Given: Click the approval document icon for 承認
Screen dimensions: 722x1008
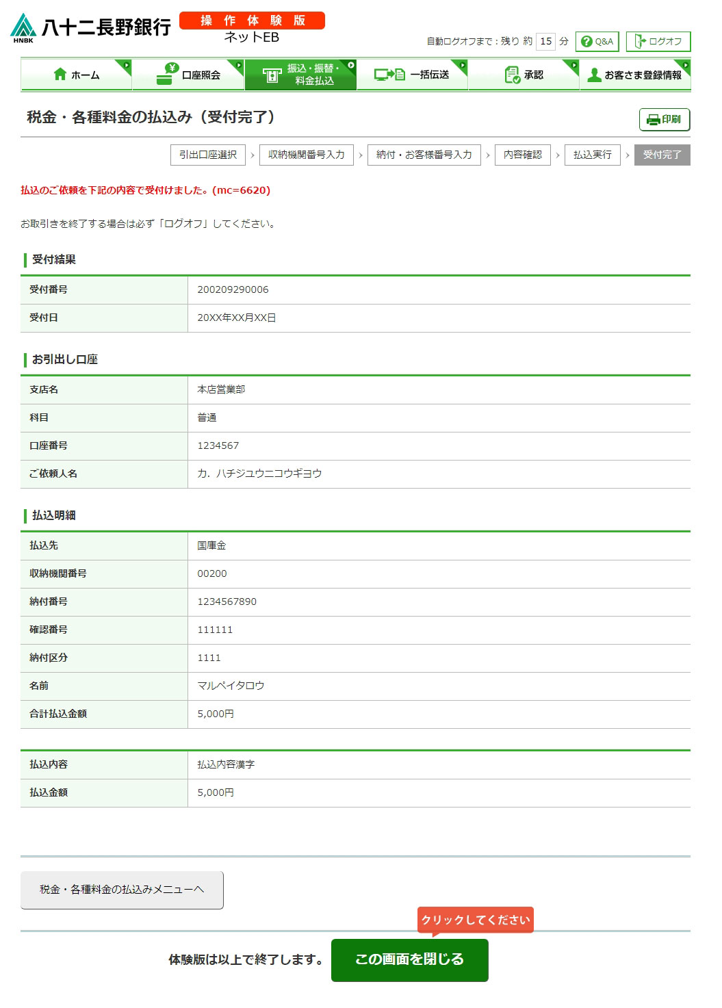Looking at the screenshot, I should pyautogui.click(x=512, y=75).
